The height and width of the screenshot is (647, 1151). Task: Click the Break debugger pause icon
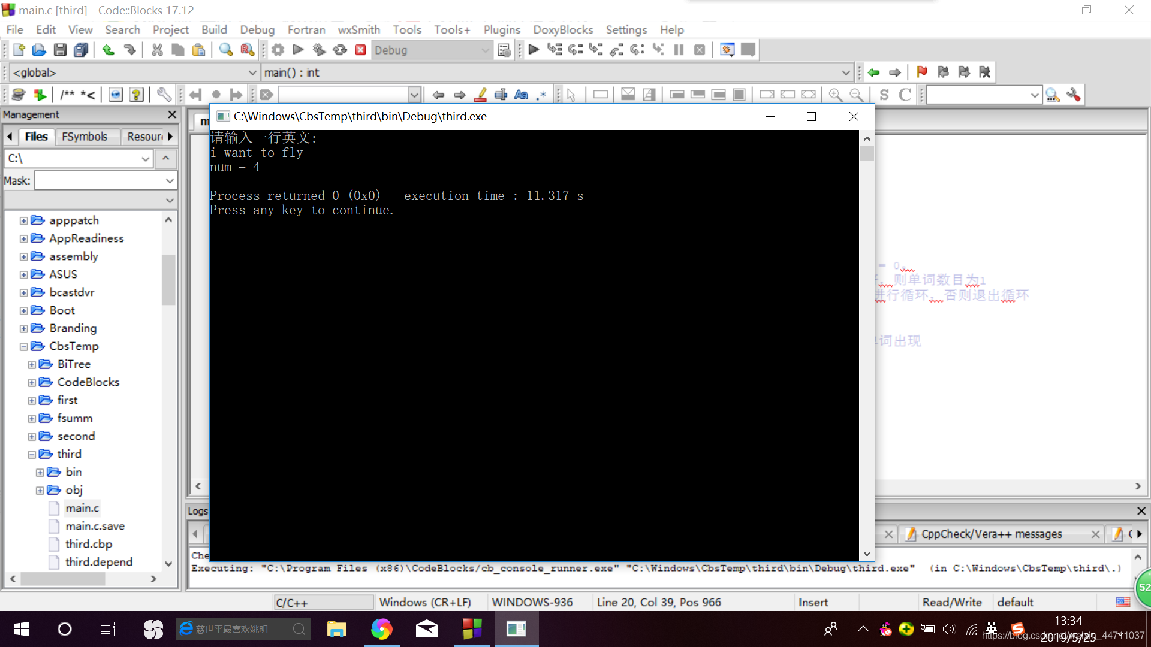679,50
